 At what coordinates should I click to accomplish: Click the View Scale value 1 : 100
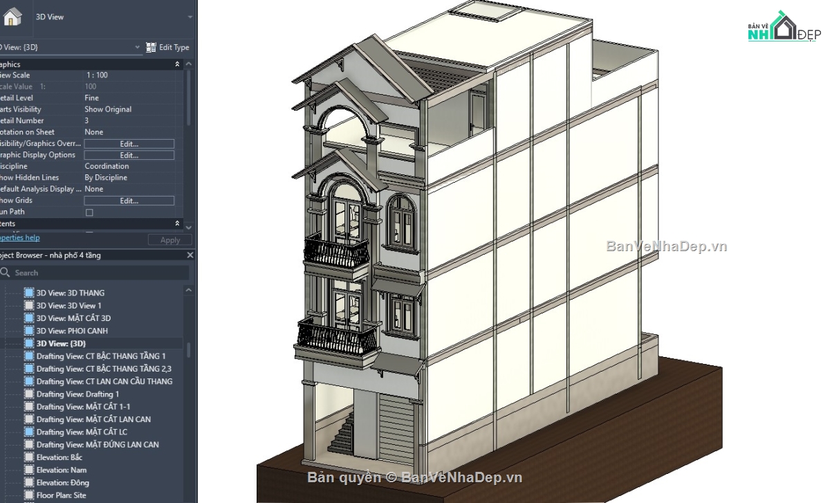point(97,75)
